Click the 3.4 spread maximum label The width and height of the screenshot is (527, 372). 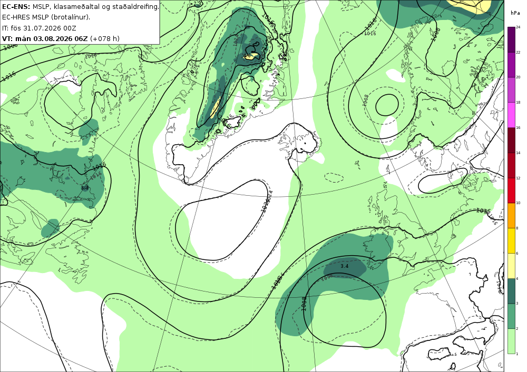point(345,266)
